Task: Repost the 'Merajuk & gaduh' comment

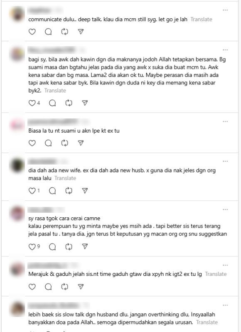Action: pos(64,287)
